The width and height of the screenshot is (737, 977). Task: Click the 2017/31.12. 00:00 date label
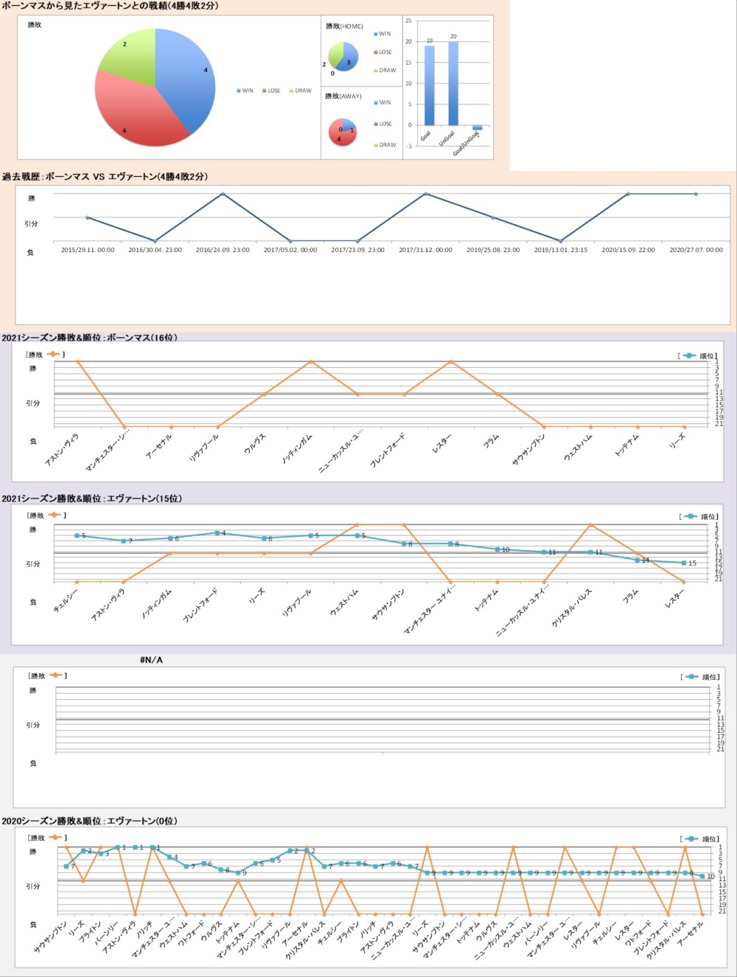tap(426, 250)
